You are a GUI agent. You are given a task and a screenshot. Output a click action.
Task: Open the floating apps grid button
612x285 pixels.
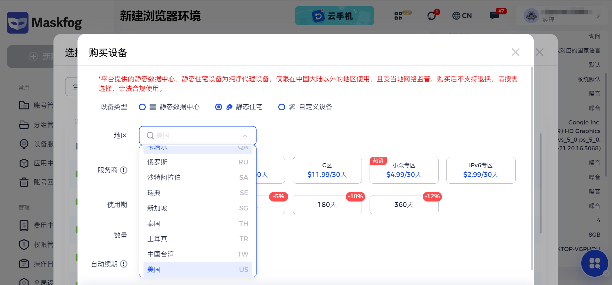click(x=595, y=263)
